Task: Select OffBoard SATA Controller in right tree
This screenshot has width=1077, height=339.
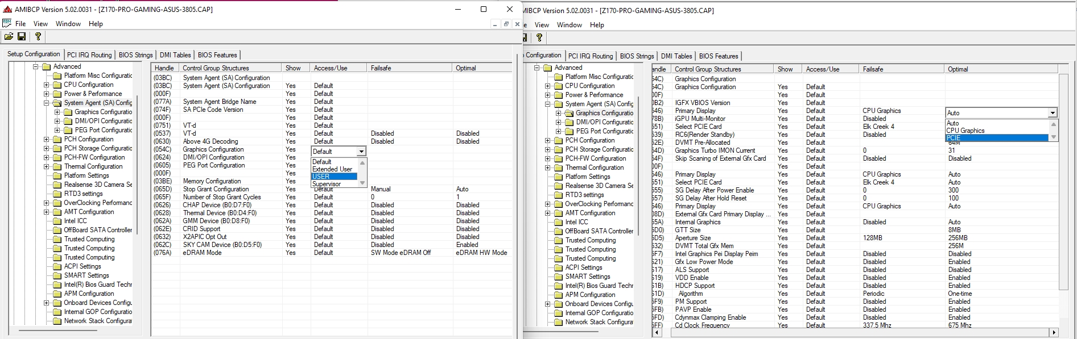Action: (x=599, y=231)
